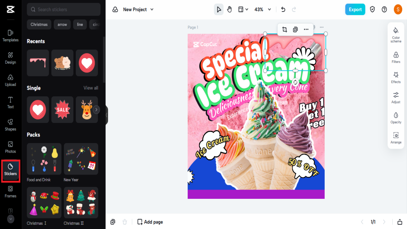407x229 pixels.
Task: Select the cursor tool in the top toolbar
Action: pyautogui.click(x=218, y=9)
